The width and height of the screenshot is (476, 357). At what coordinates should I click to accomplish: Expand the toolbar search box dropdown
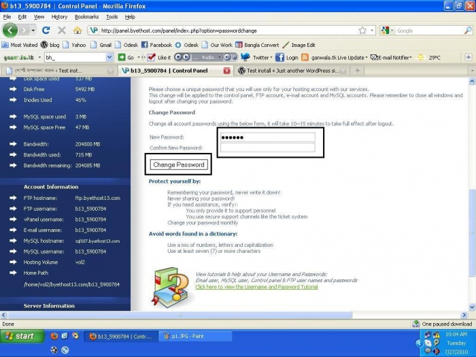pos(109,57)
